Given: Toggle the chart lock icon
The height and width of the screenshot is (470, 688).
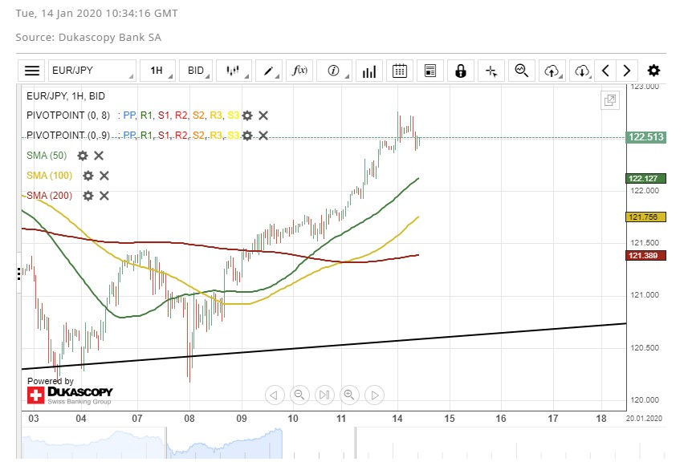Looking at the screenshot, I should tap(460, 71).
